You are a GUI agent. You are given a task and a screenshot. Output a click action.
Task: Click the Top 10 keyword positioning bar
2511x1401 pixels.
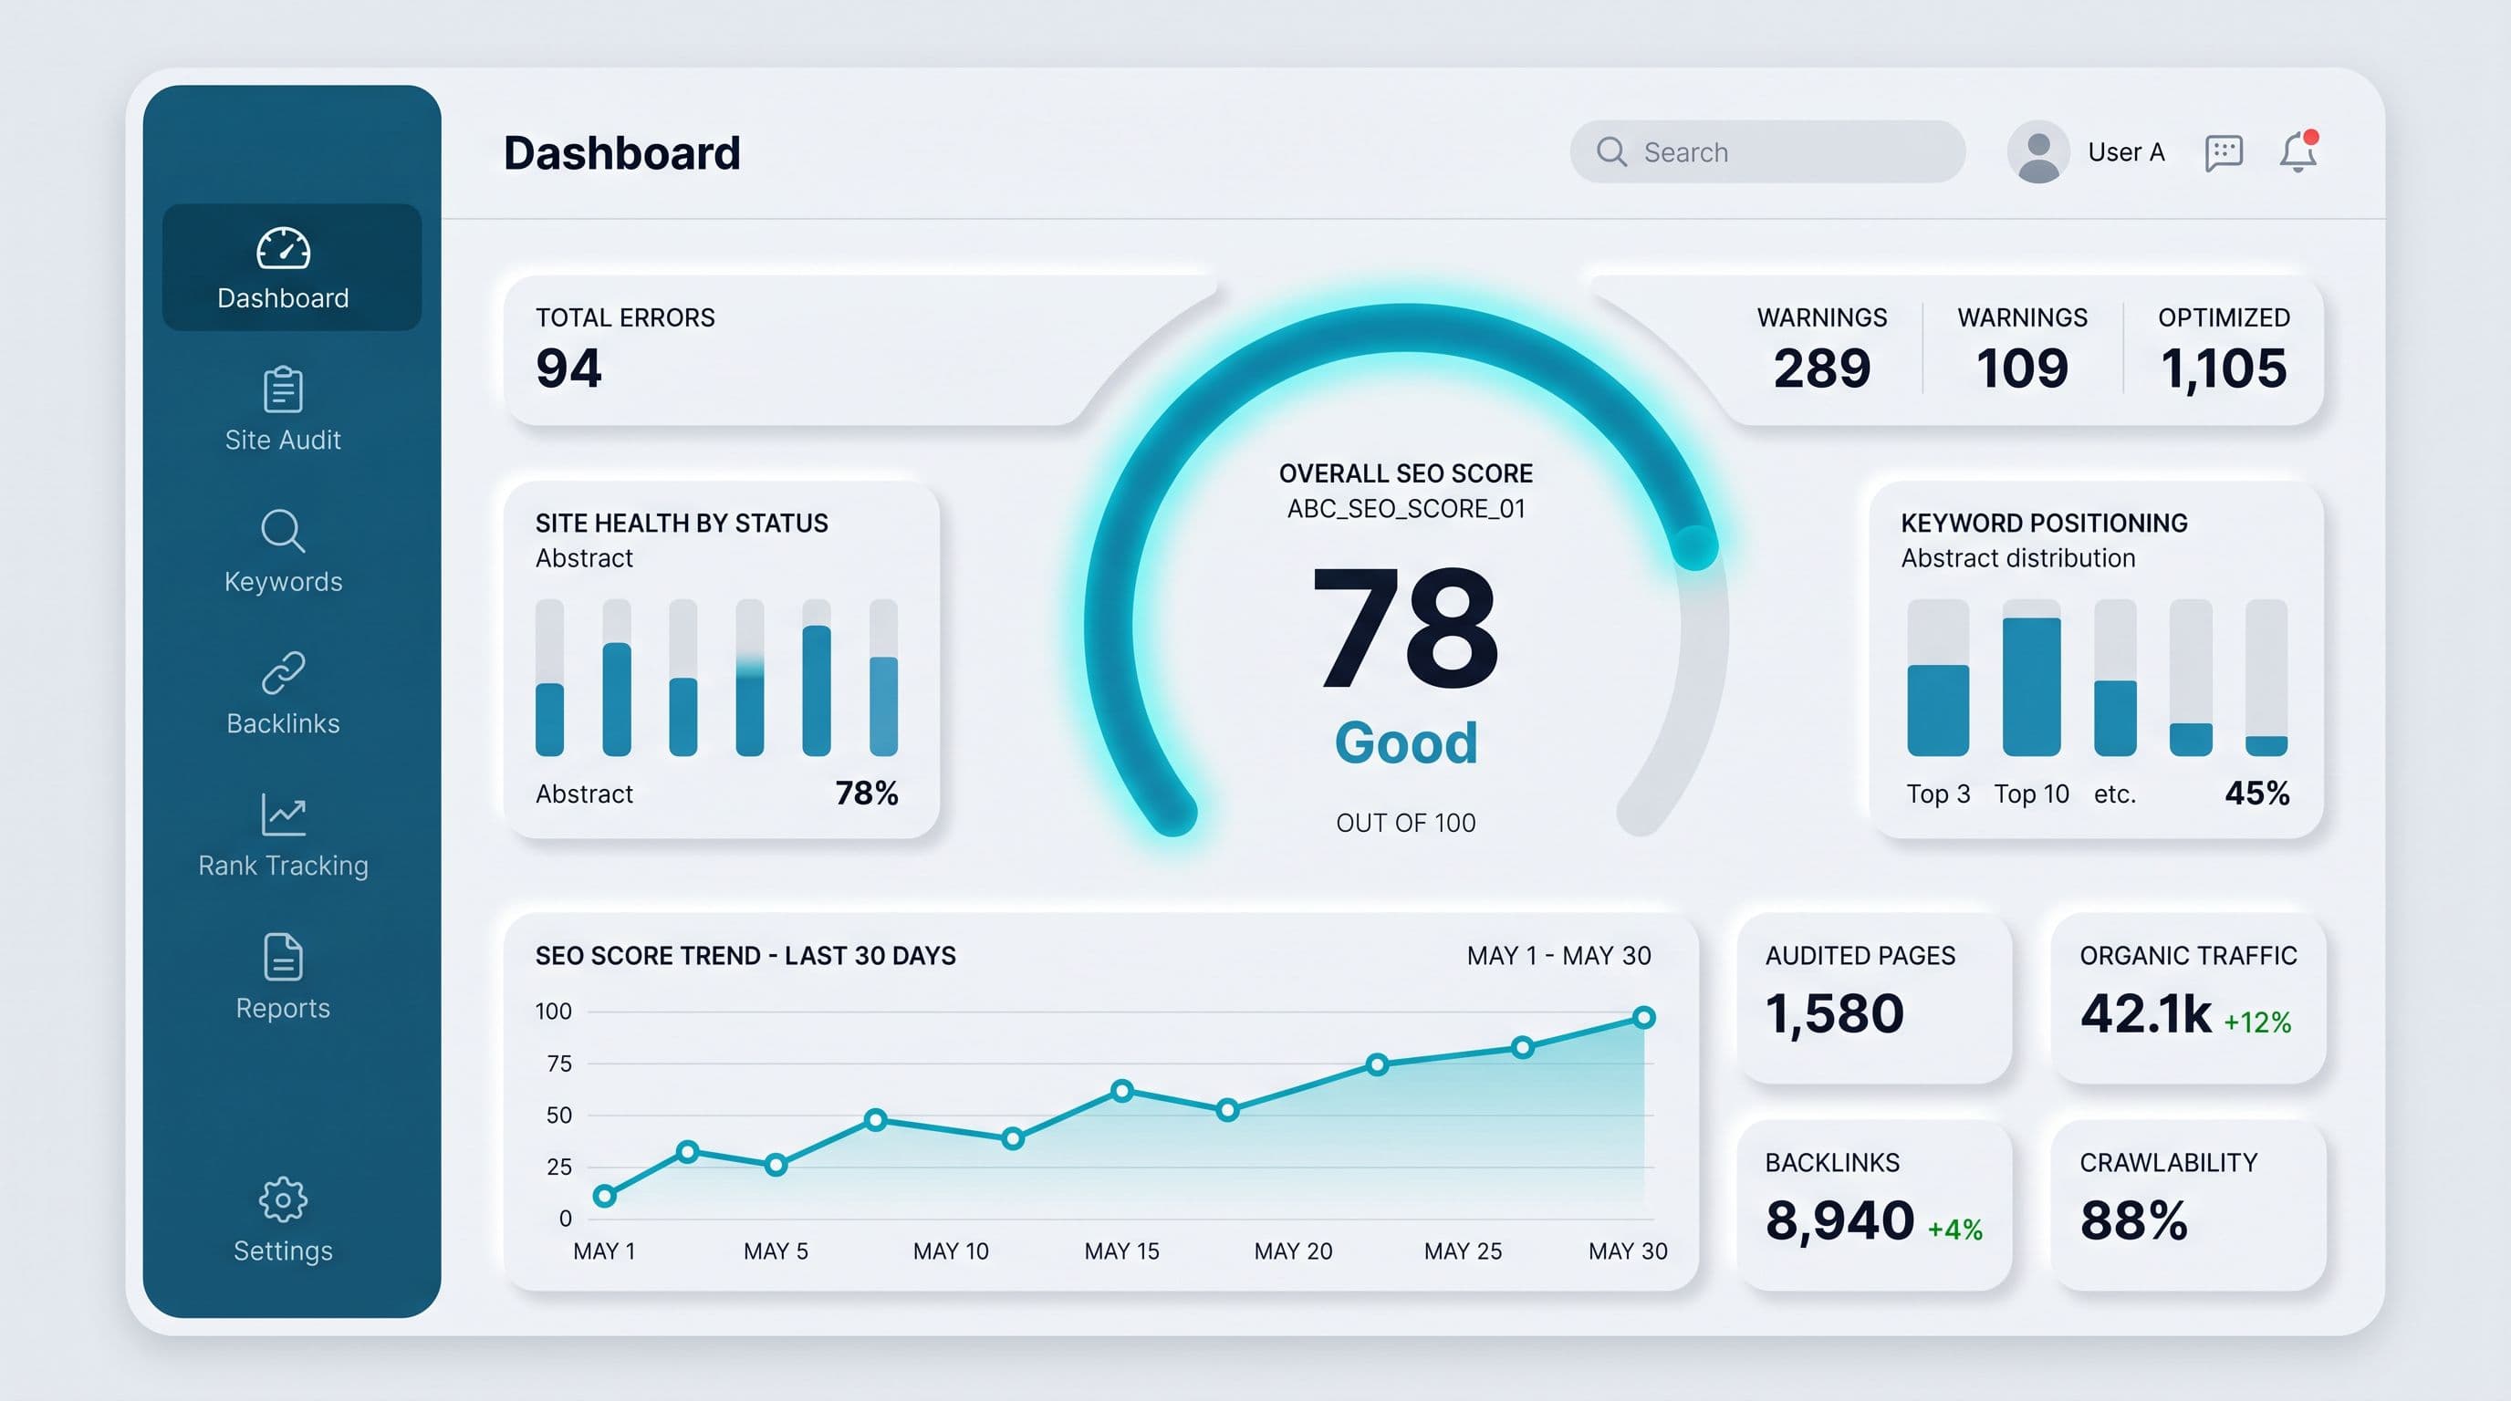pyautogui.click(x=2031, y=686)
